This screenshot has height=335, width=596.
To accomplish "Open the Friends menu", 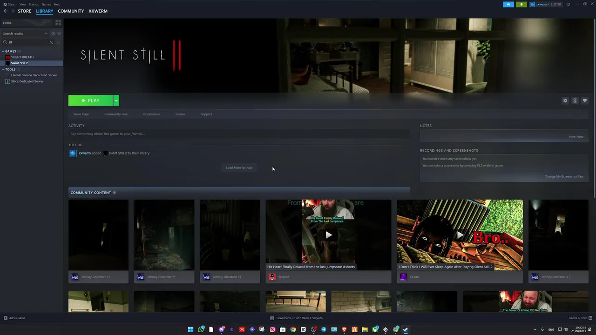I will point(34,4).
